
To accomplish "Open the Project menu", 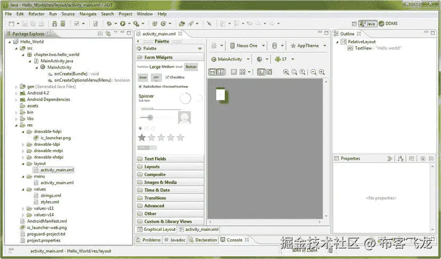I will tap(125, 14).
